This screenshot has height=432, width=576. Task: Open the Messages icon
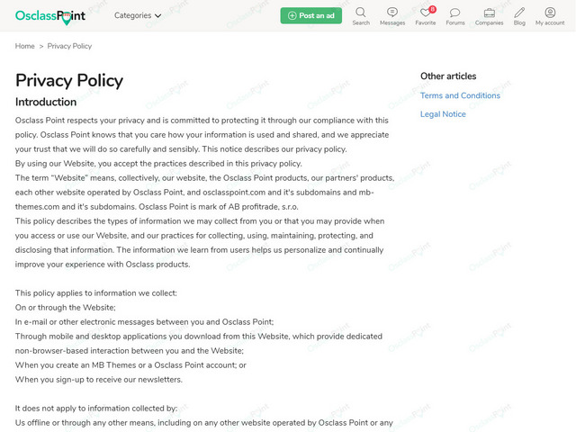pos(392,16)
